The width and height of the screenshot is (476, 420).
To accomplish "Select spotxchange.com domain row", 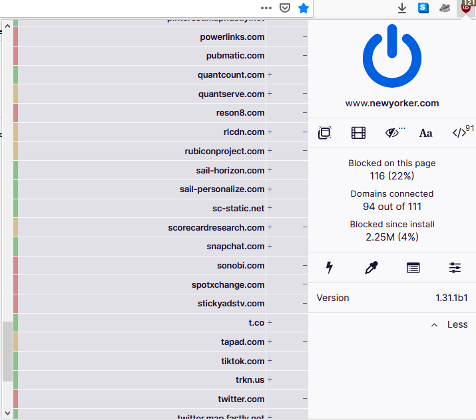I will click(160, 285).
